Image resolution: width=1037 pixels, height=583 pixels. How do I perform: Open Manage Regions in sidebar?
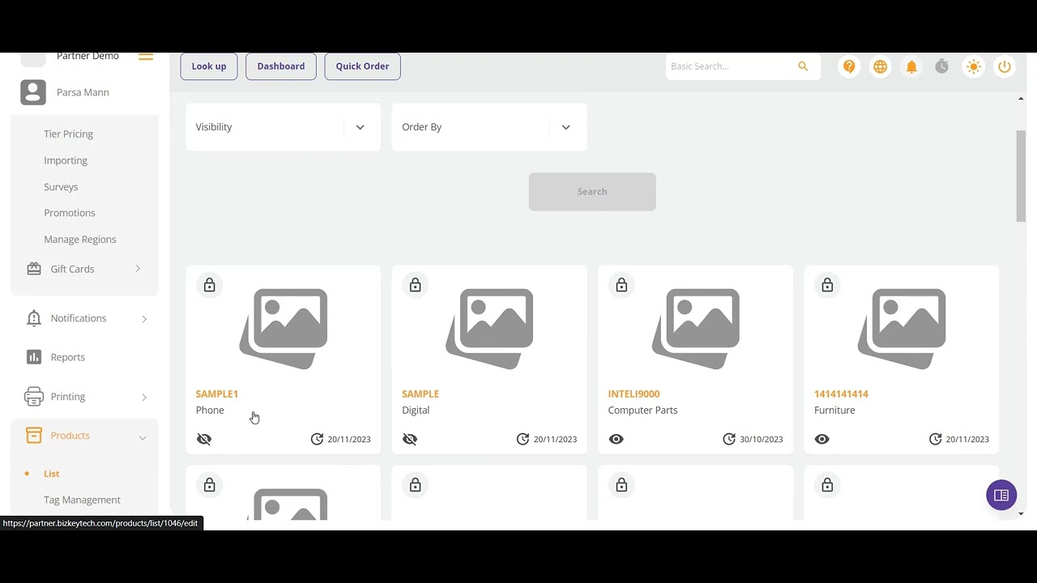point(80,240)
